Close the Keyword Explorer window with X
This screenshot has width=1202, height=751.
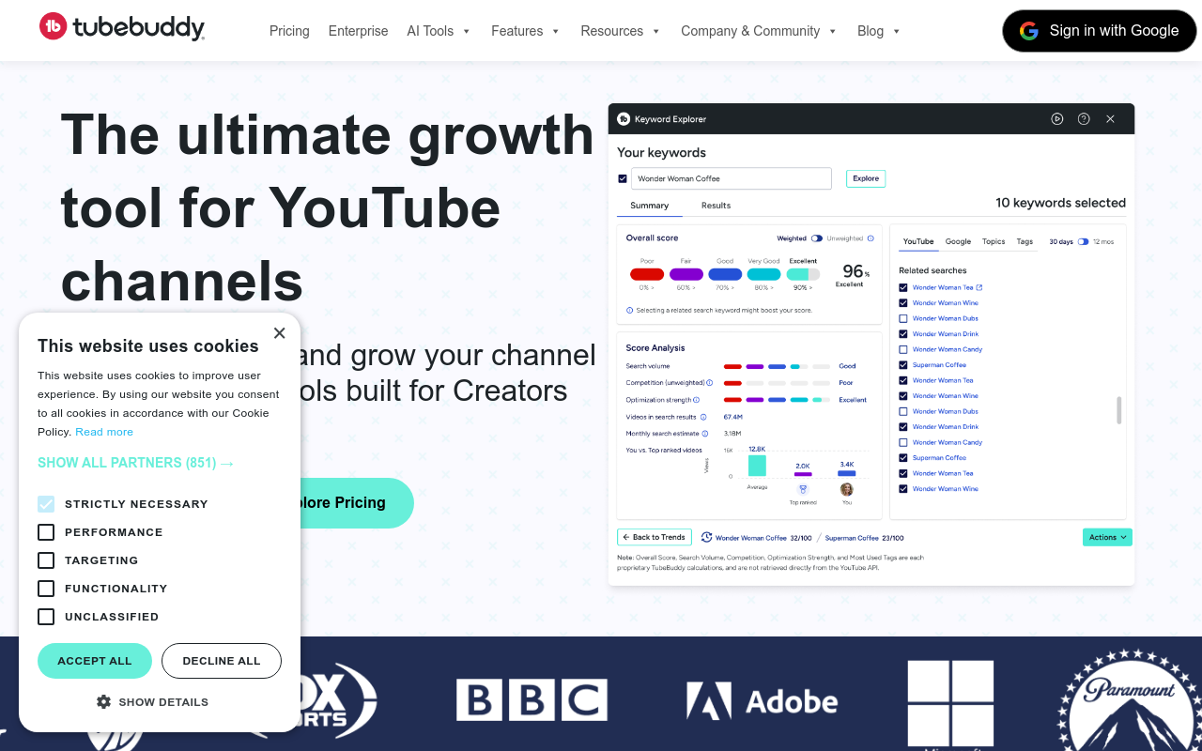[1110, 119]
